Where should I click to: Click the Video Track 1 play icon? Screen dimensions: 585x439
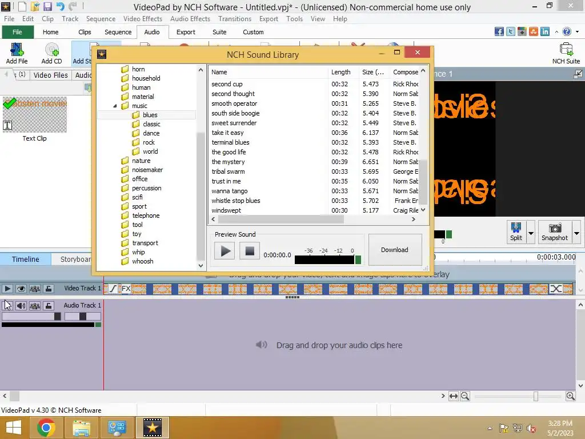(7, 289)
